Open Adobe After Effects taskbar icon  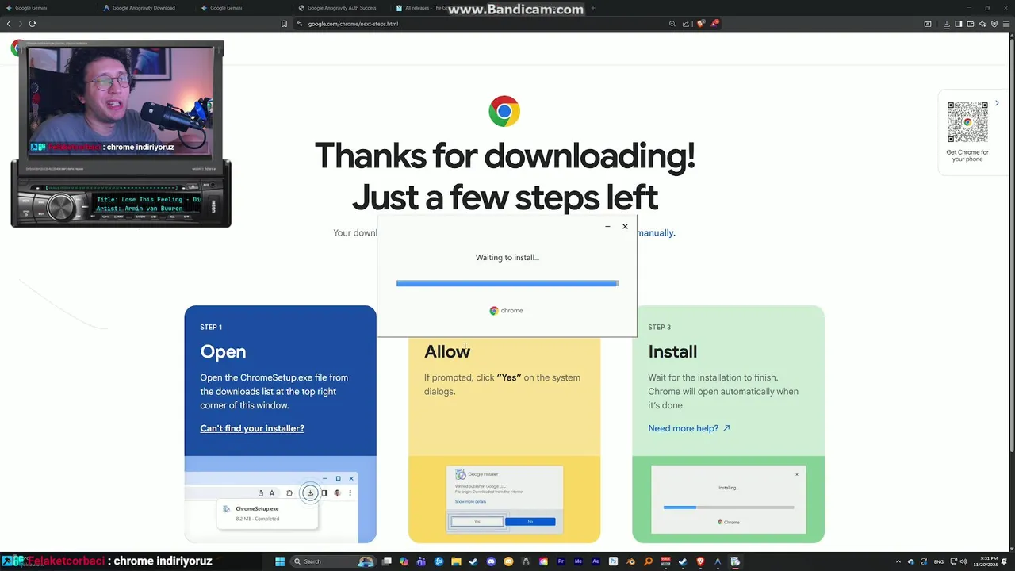coord(596,561)
